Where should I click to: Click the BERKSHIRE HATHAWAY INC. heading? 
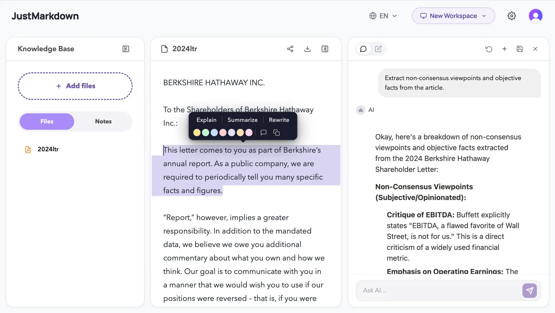click(x=214, y=83)
